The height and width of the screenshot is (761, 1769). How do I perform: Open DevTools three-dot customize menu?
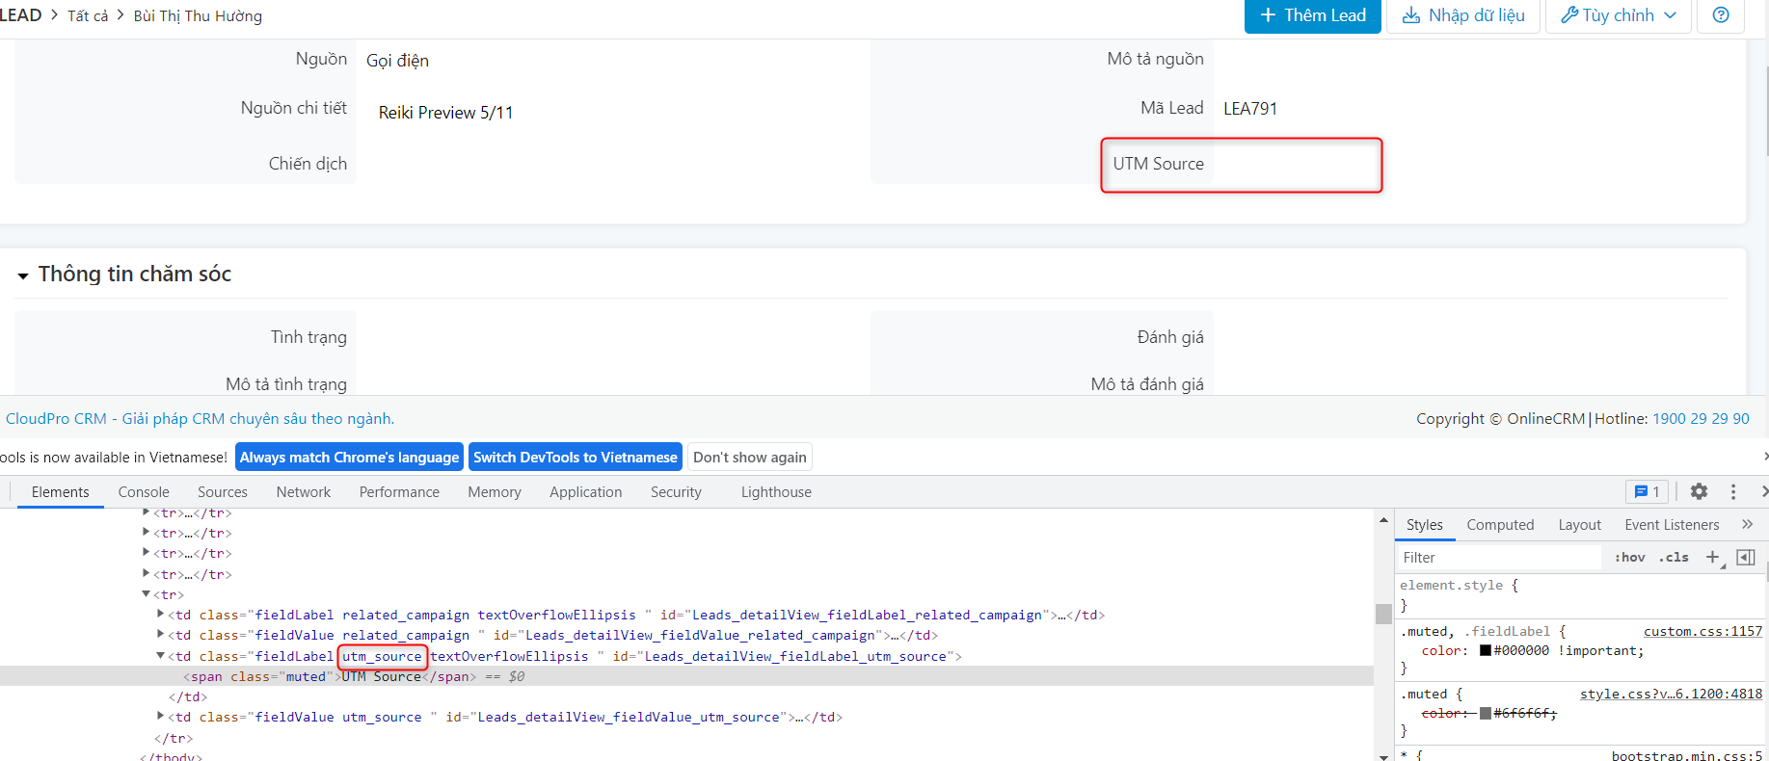click(1733, 491)
